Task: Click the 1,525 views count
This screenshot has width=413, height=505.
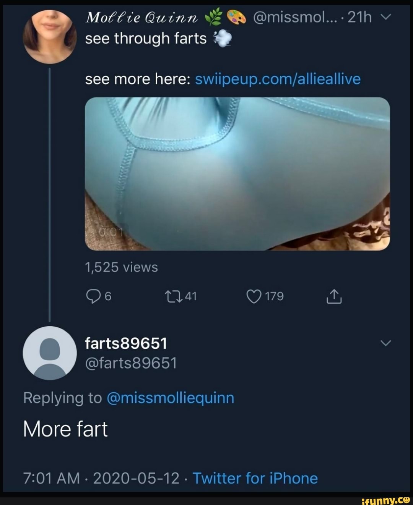Action: [121, 267]
